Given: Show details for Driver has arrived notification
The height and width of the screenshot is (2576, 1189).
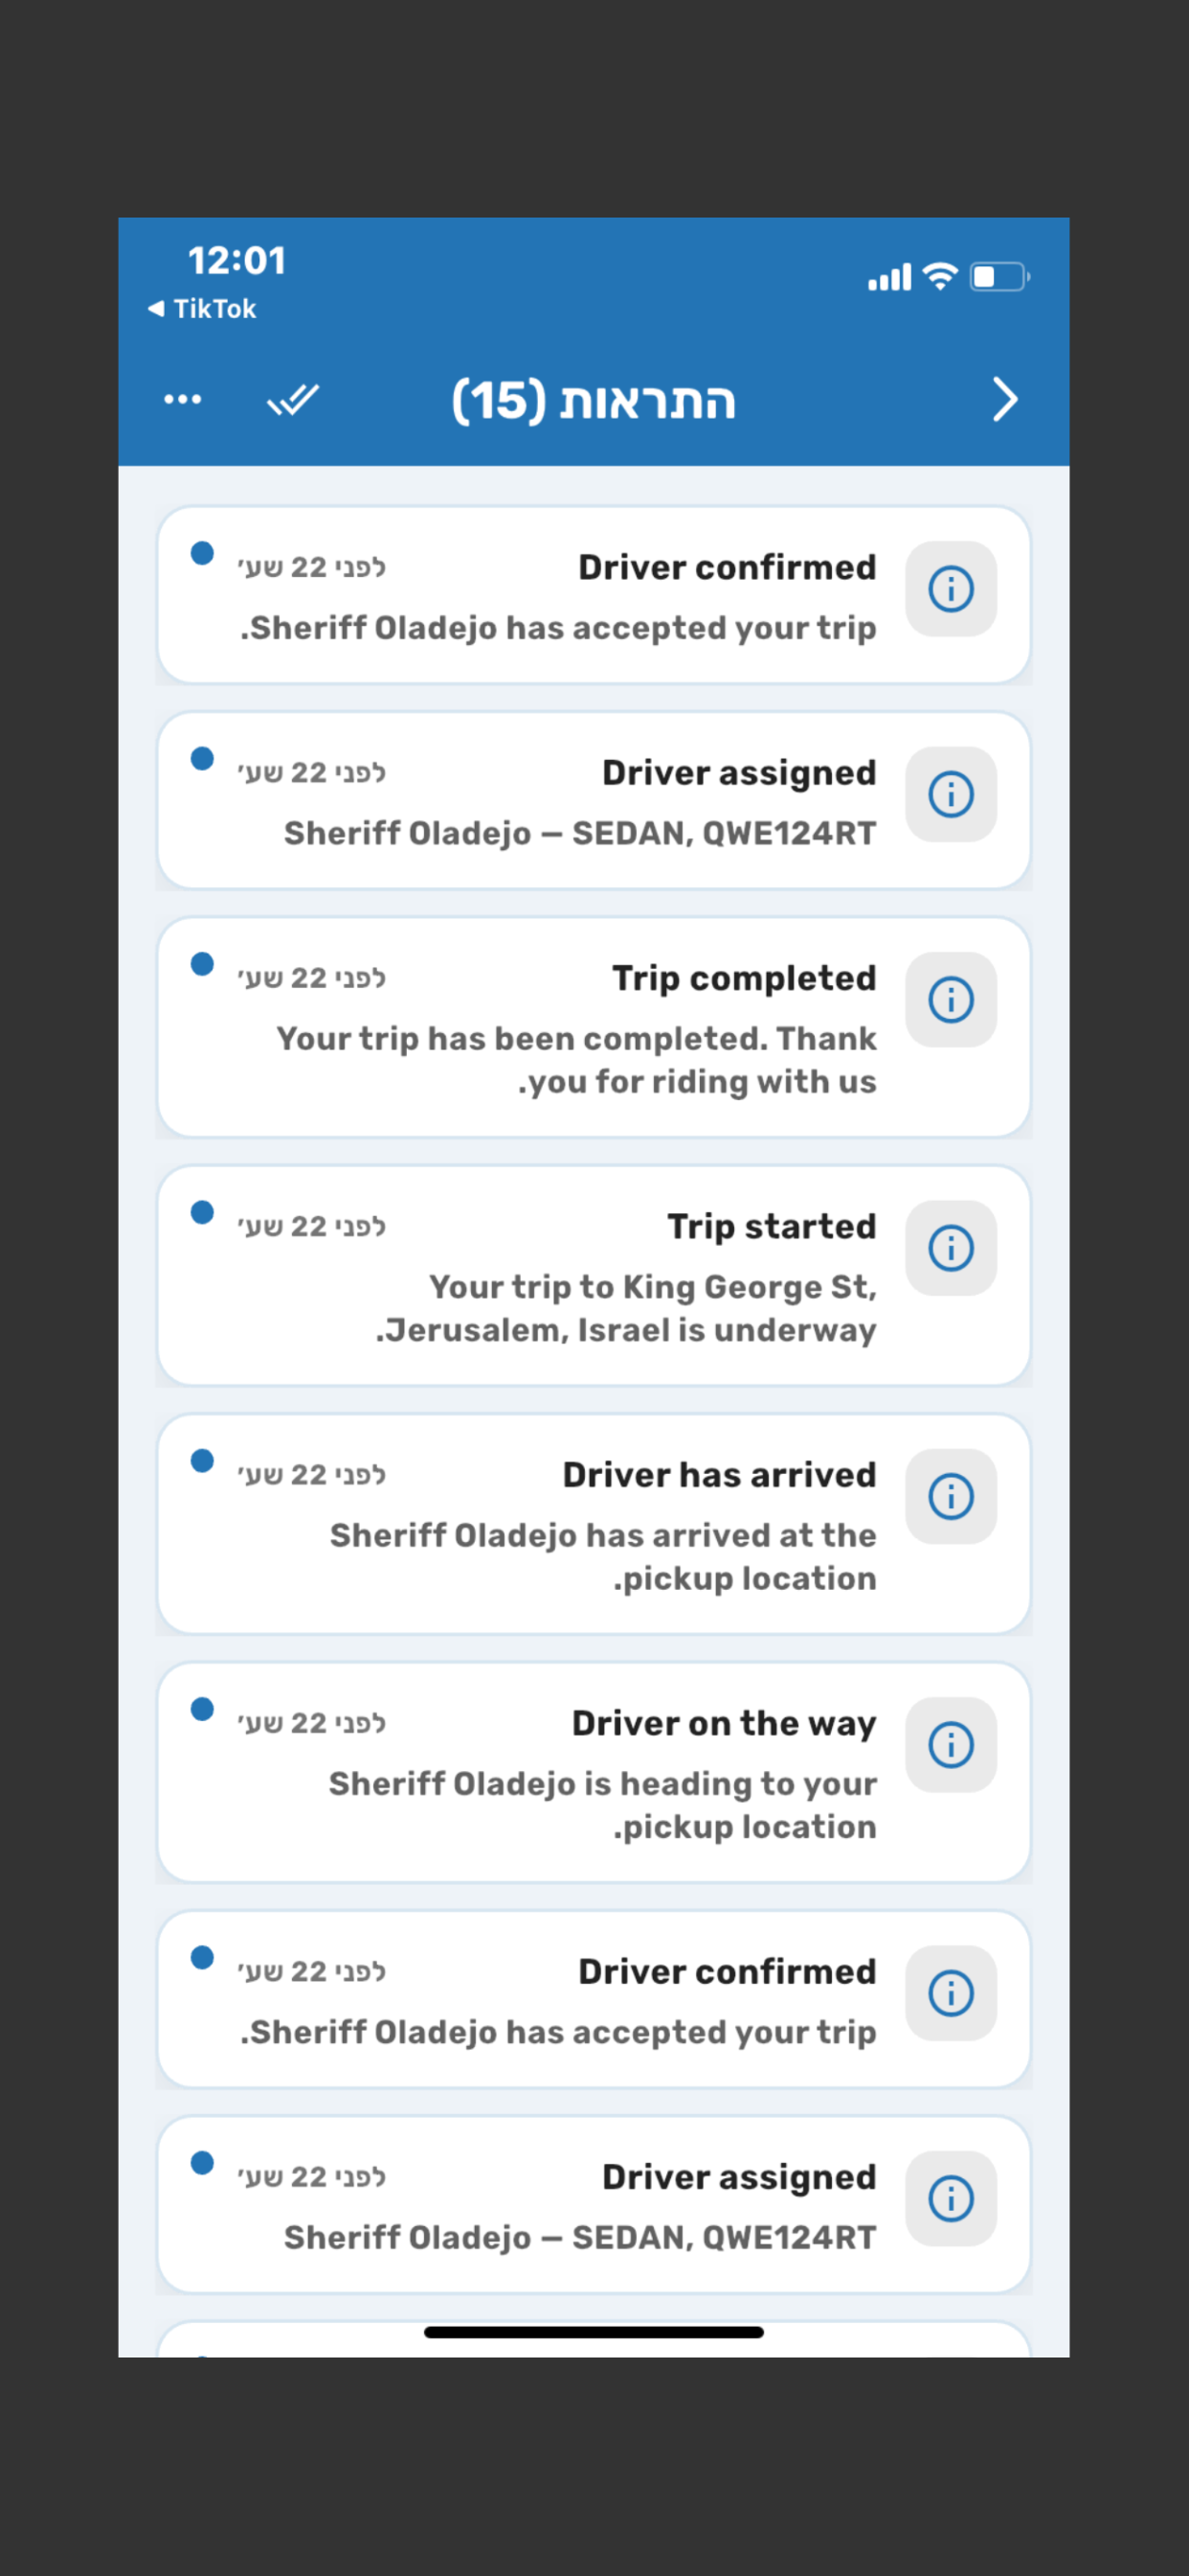Looking at the screenshot, I should pyautogui.click(x=952, y=1496).
